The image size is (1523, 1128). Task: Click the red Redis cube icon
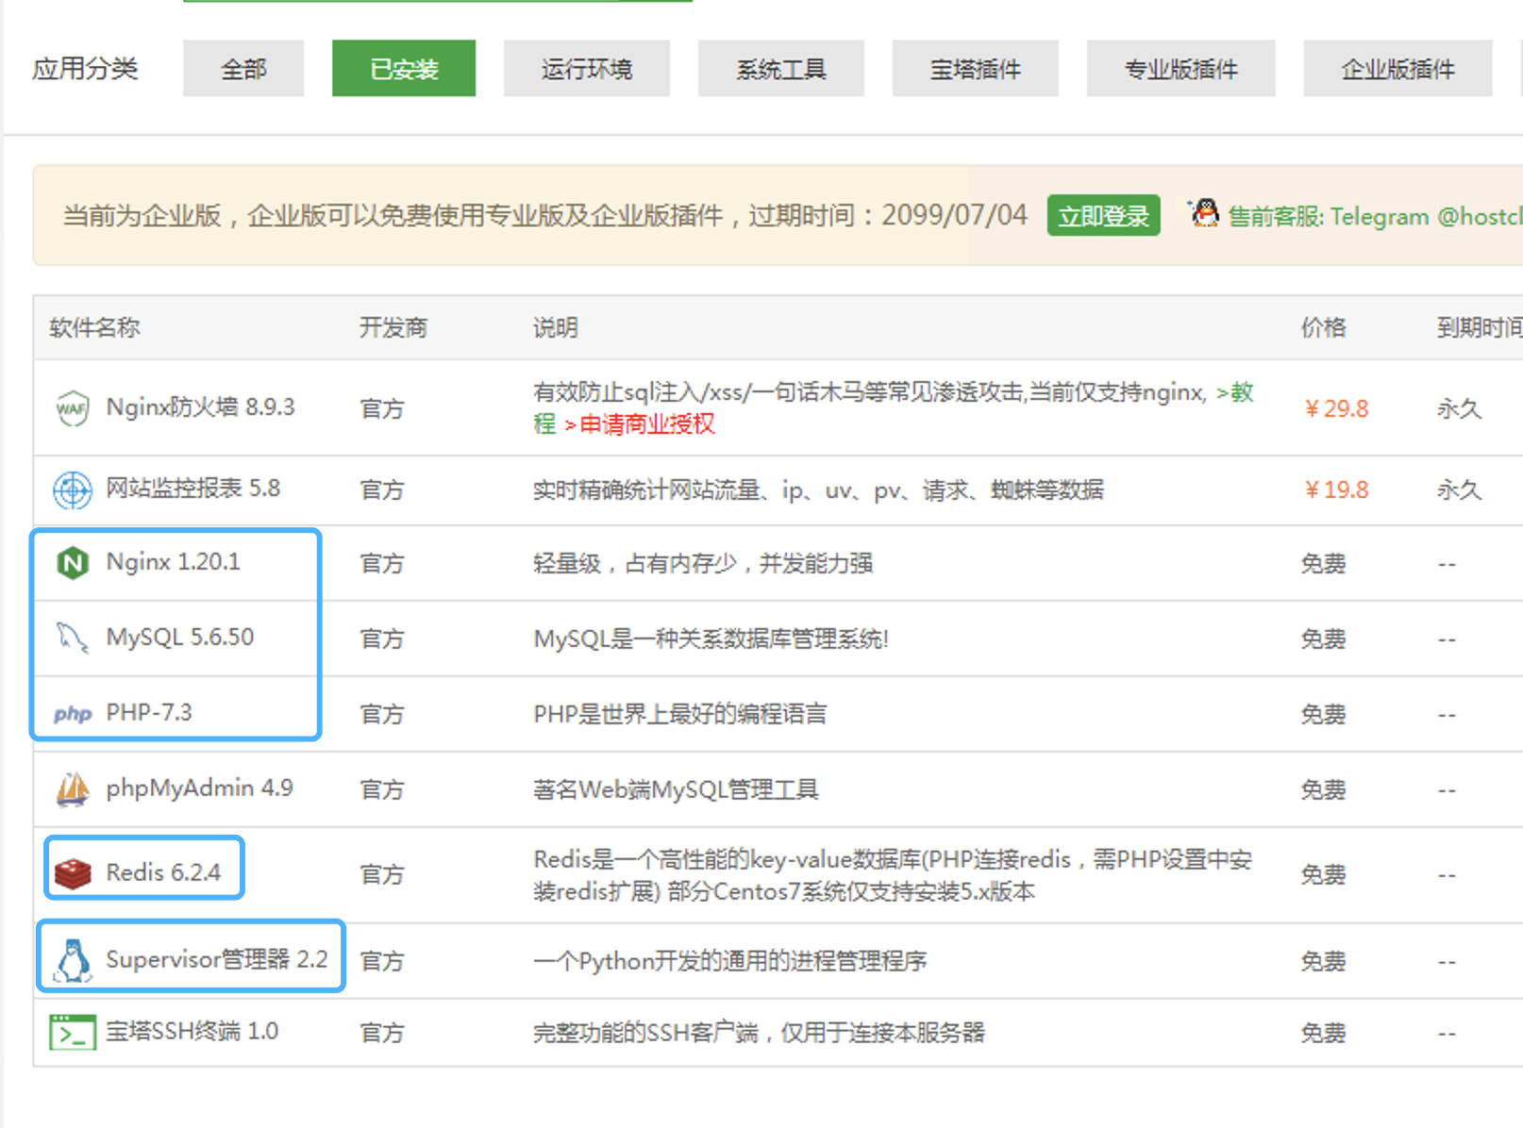click(73, 873)
